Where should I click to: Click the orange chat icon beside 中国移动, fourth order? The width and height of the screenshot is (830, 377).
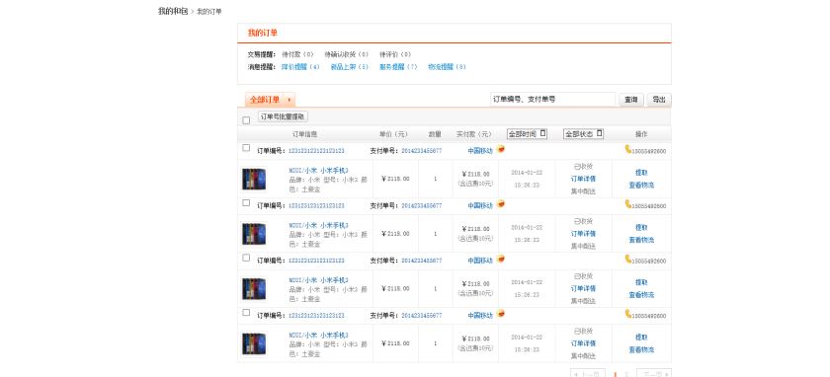pos(500,314)
